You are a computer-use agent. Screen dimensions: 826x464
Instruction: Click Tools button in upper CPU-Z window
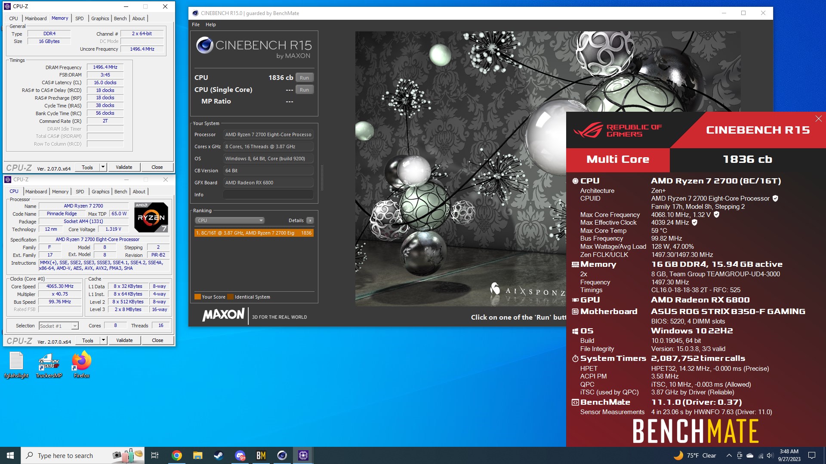(x=87, y=167)
